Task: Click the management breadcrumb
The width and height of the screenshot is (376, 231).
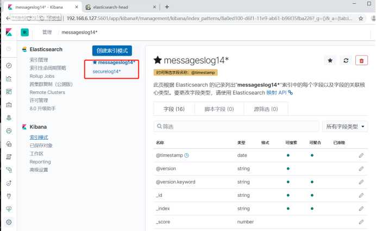Action: pyautogui.click(x=47, y=32)
